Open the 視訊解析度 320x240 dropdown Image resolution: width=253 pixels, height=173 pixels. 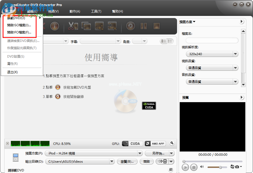pyautogui.click(x=212, y=54)
